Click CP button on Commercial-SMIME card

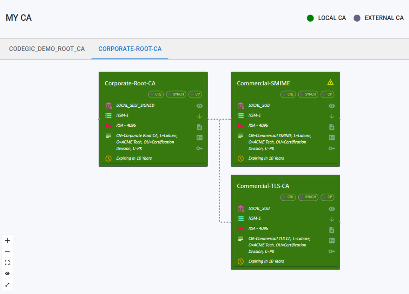328,94
